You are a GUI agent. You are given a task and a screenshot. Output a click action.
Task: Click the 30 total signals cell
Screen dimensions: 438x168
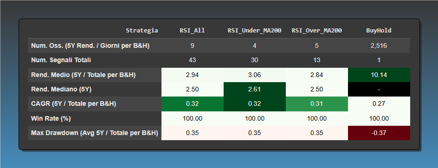[254, 60]
